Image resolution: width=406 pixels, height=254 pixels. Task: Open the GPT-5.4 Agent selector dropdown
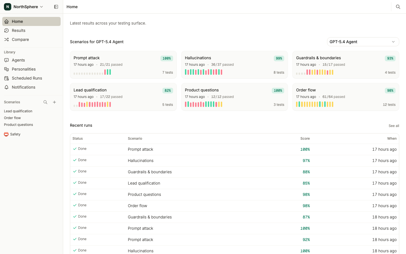(363, 42)
